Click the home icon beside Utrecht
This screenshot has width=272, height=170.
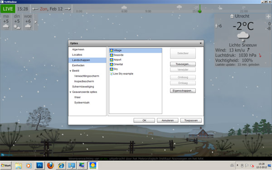[x=232, y=16]
